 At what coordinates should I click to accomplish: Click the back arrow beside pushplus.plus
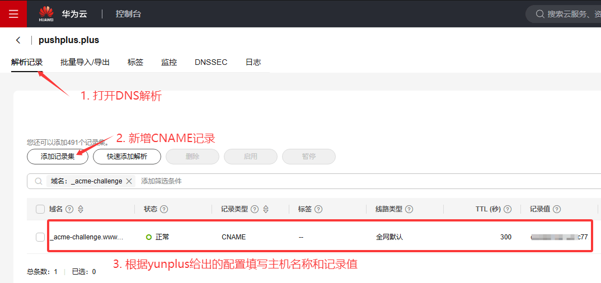[18, 40]
